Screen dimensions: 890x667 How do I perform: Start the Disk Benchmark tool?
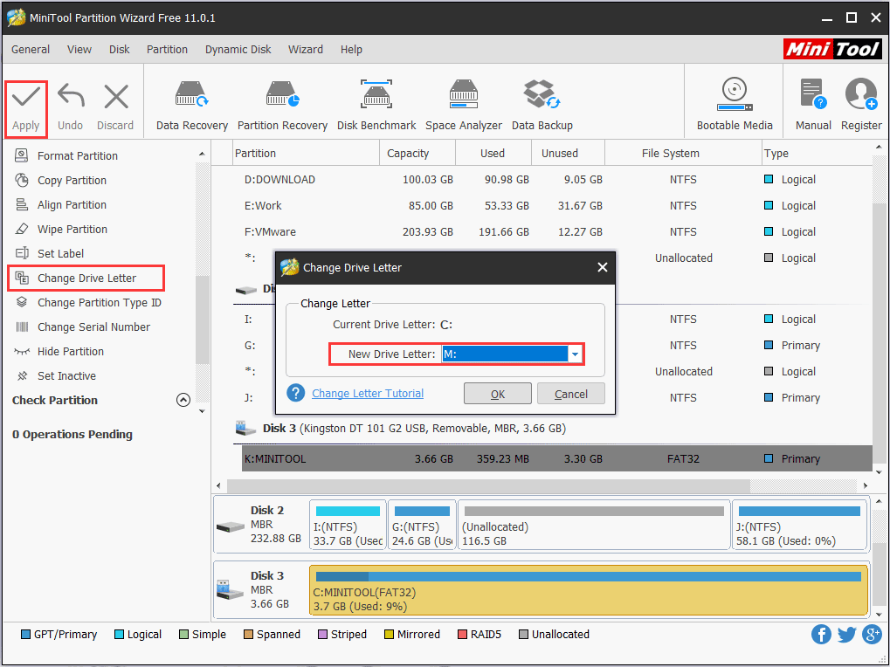376,106
